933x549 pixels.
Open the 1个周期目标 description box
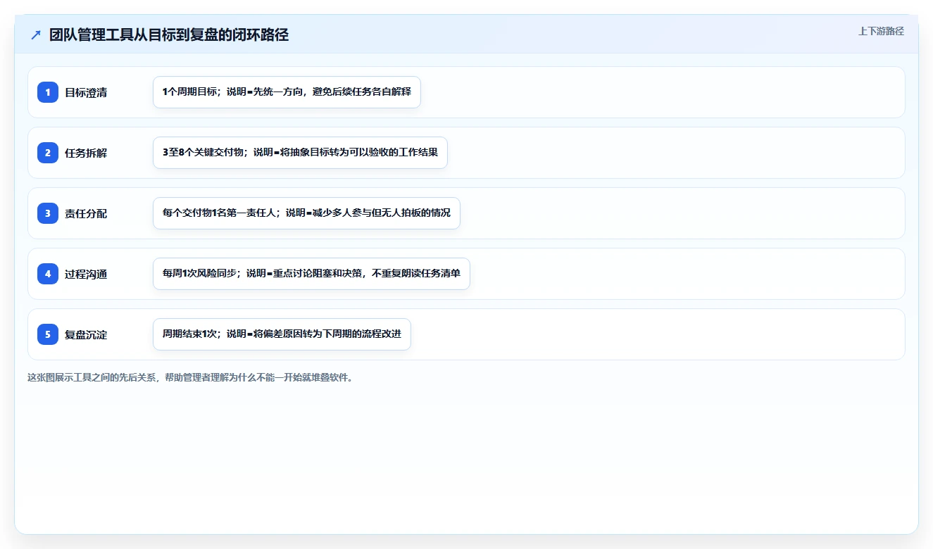click(x=287, y=92)
